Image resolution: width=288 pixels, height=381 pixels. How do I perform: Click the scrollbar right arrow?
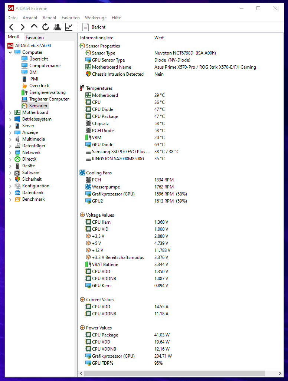280,373
